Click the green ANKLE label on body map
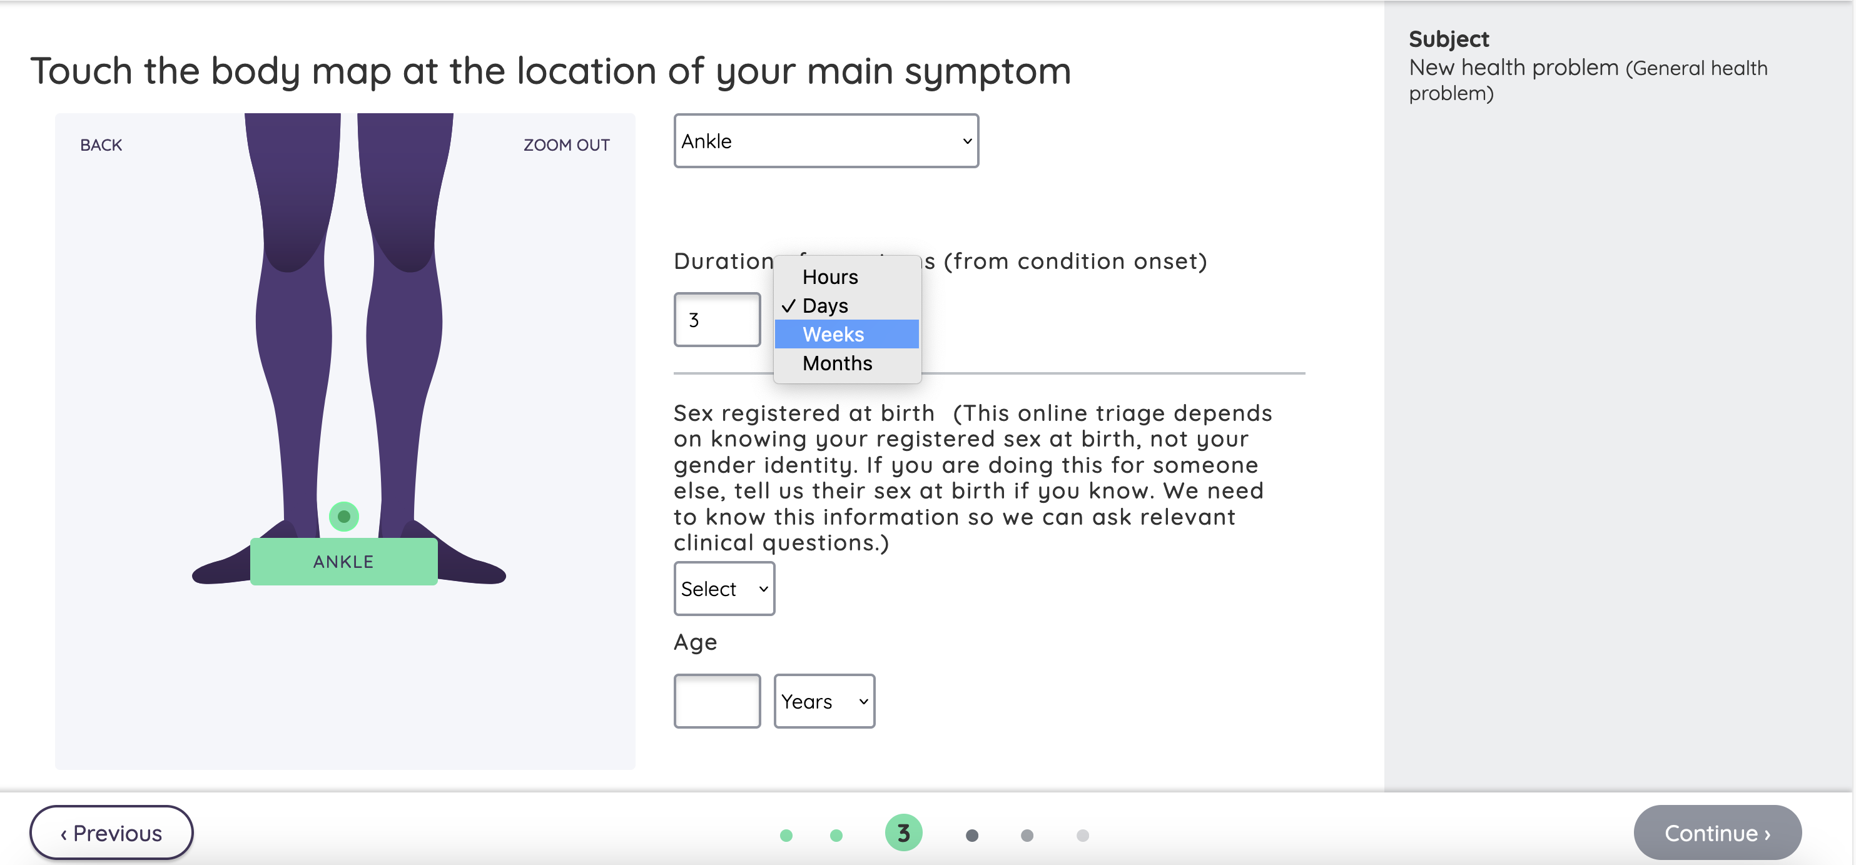 coord(343,562)
